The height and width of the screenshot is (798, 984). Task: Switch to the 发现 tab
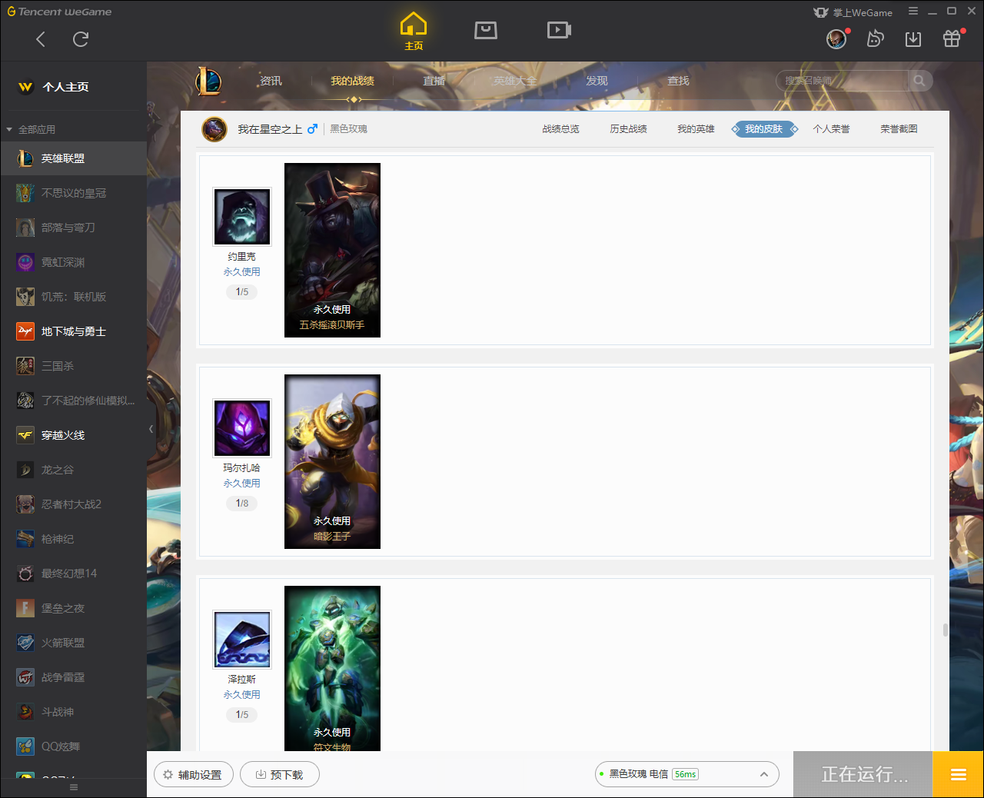tap(597, 81)
